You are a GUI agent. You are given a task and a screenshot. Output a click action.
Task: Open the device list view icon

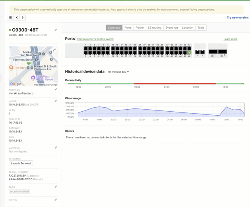[10, 18]
